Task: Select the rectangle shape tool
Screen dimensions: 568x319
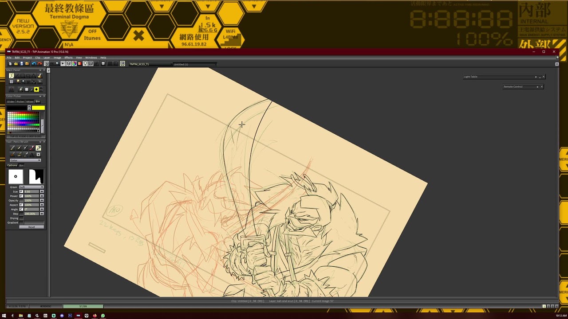Action: coord(23,76)
